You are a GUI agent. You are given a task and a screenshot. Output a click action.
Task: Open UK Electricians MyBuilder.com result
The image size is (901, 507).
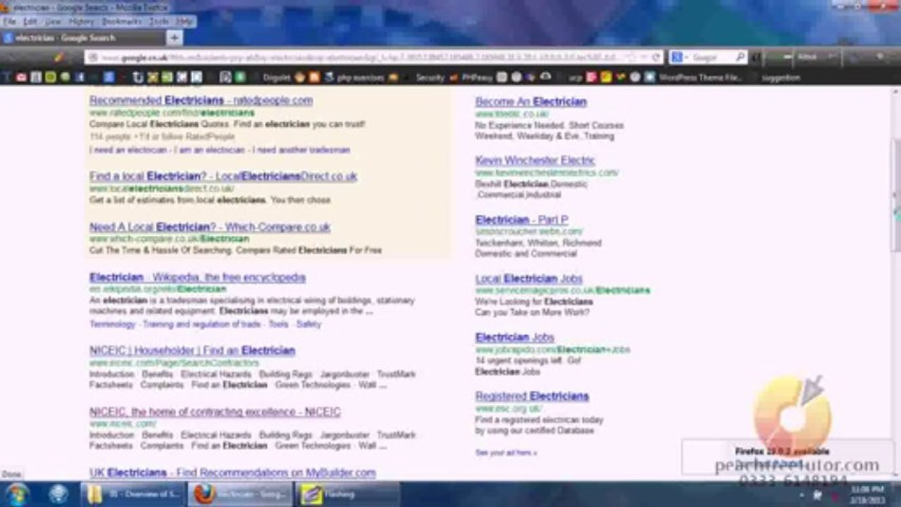pyautogui.click(x=232, y=472)
